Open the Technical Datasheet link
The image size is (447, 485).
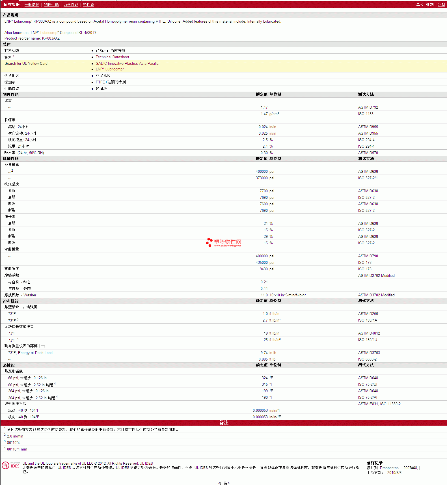pos(112,57)
